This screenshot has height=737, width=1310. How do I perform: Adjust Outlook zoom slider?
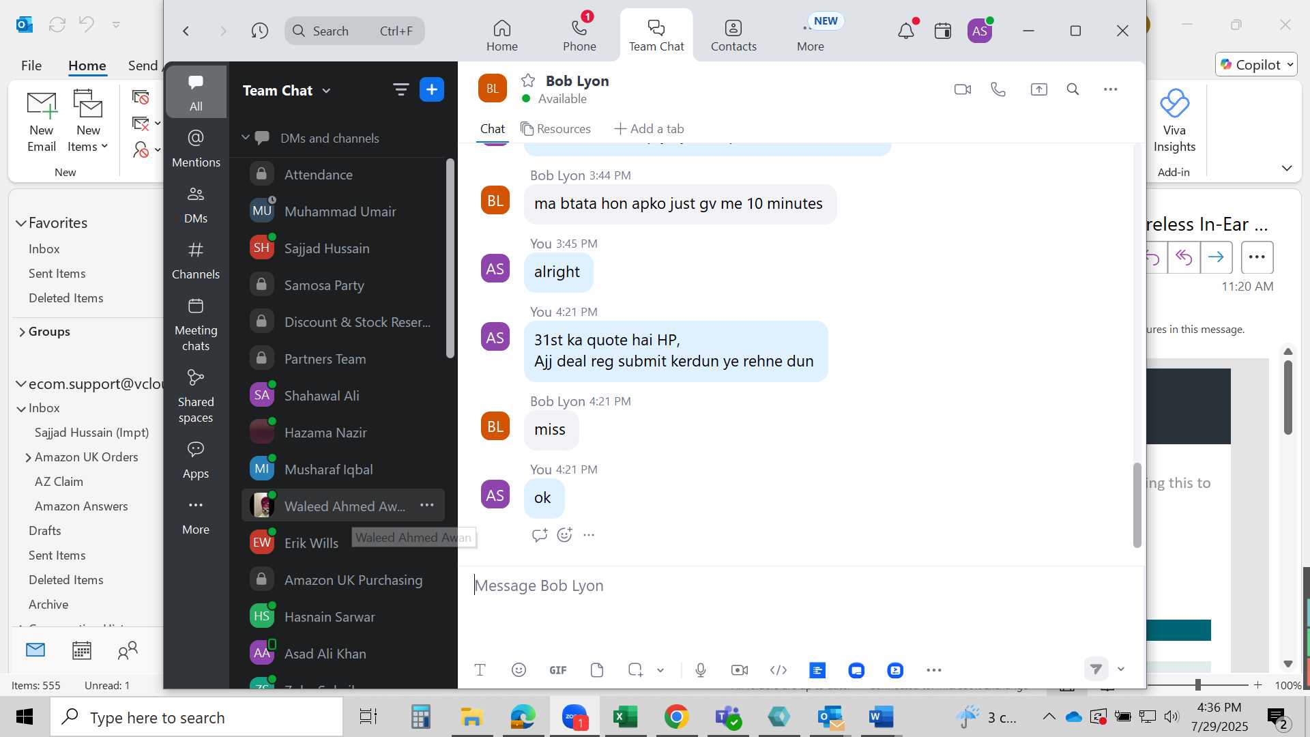tap(1197, 684)
